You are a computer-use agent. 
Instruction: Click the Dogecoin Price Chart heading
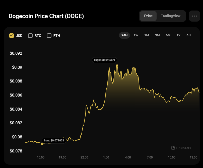tap(46, 16)
